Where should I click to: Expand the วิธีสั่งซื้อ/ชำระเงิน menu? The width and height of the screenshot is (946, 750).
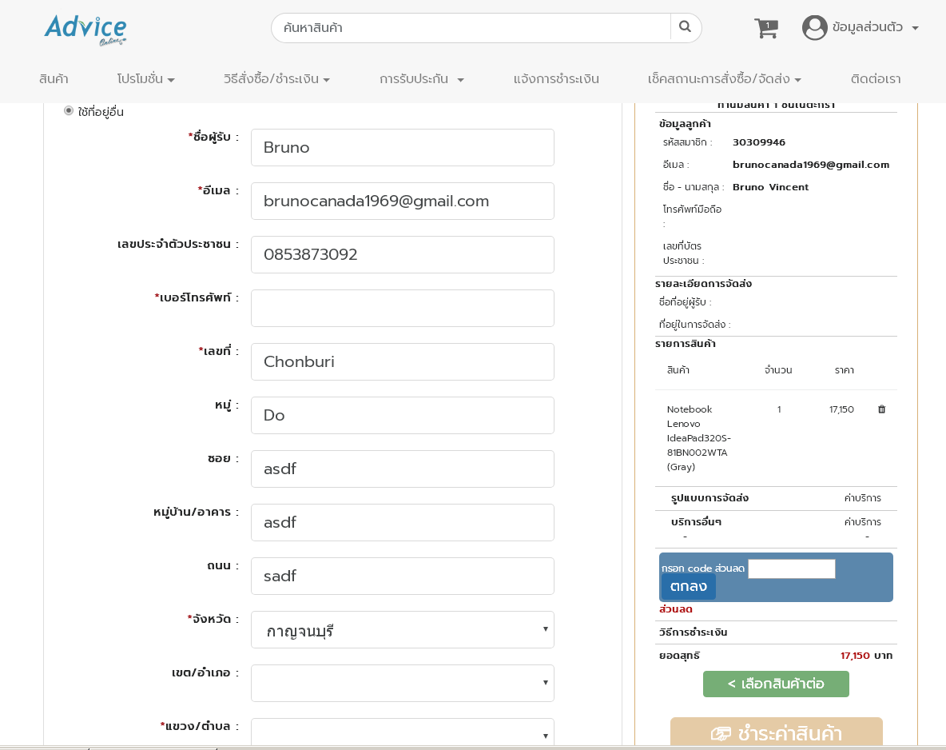(277, 79)
